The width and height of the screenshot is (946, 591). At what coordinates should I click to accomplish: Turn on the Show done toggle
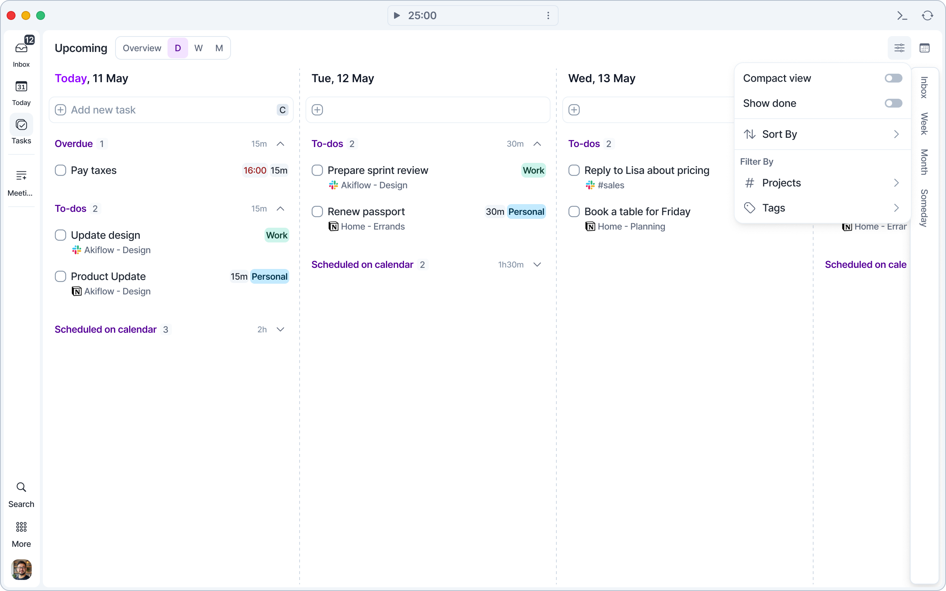coord(893,103)
